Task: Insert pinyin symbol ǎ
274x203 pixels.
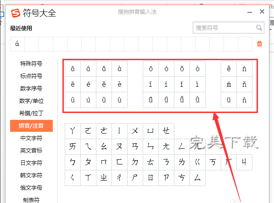Action: pyautogui.click(x=104, y=69)
